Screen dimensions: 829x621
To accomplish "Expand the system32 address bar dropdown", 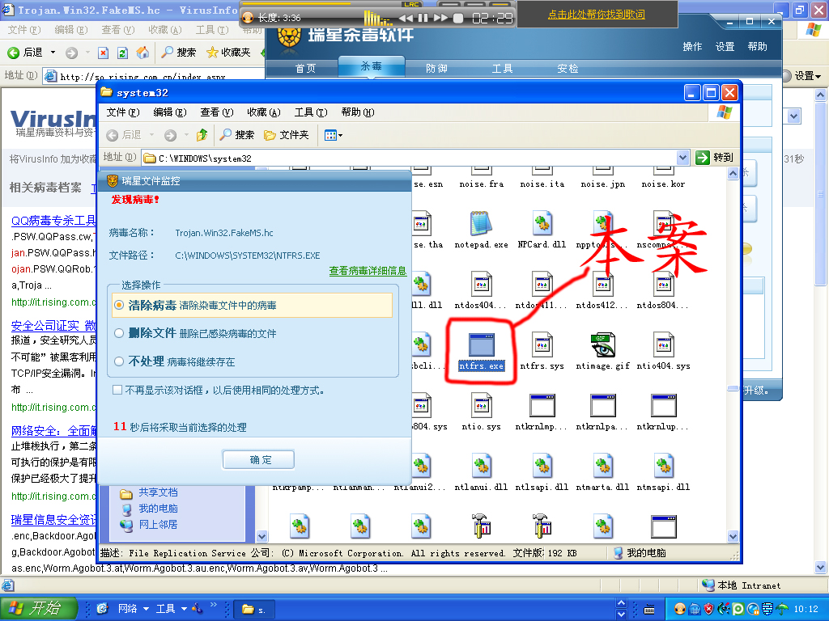I will tap(682, 158).
